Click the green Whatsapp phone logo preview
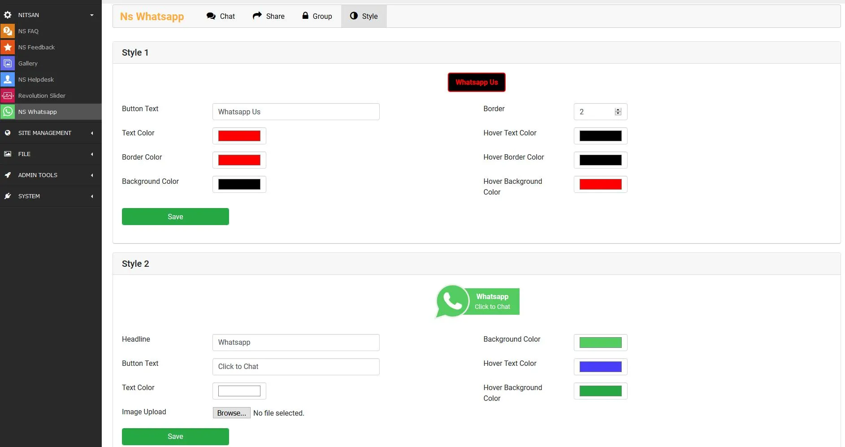The image size is (845, 447). click(x=452, y=301)
